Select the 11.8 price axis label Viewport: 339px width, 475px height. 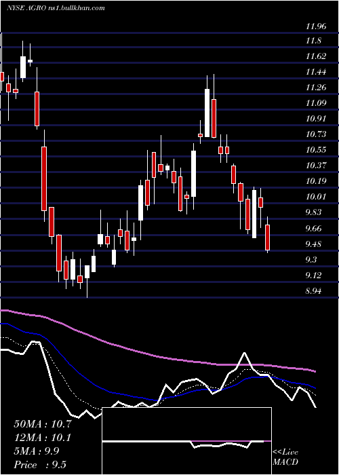314,41
